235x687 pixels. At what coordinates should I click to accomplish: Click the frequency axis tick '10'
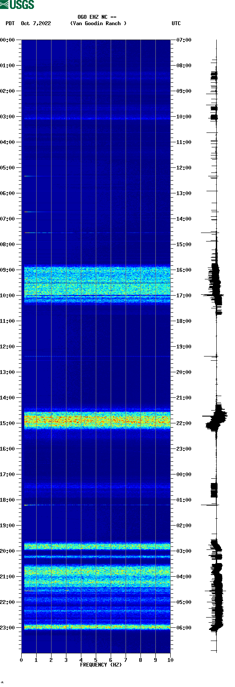[170, 660]
